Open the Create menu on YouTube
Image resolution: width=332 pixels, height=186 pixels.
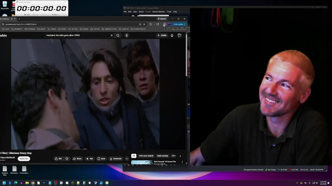(x=162, y=35)
